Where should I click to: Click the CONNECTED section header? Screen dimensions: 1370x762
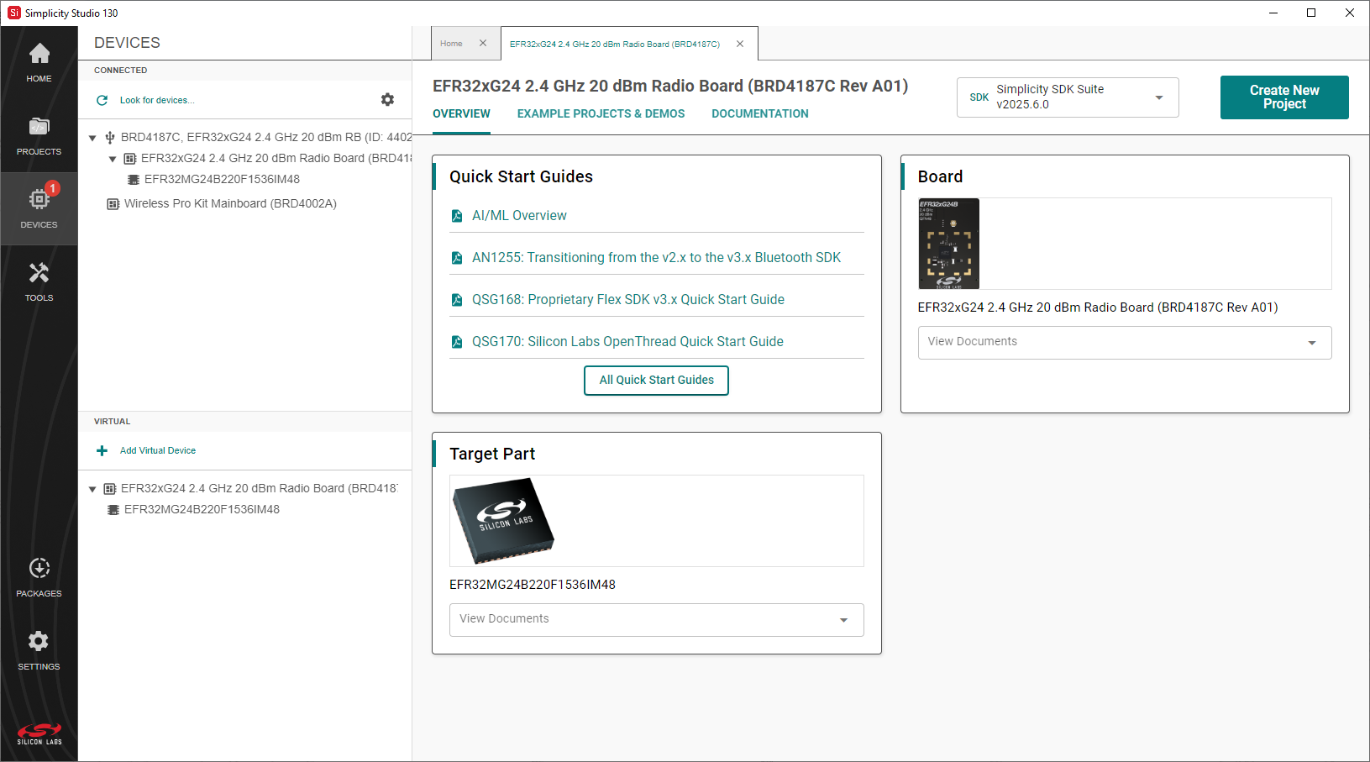point(121,71)
